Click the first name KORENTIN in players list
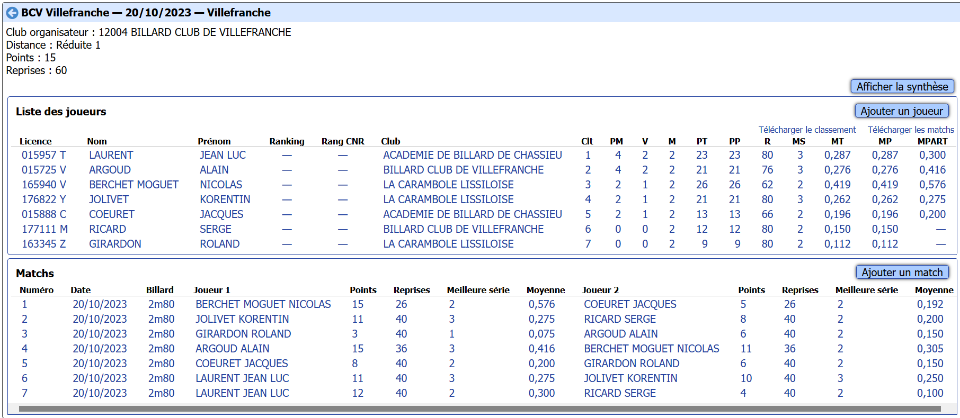960x418 pixels. pos(225,199)
